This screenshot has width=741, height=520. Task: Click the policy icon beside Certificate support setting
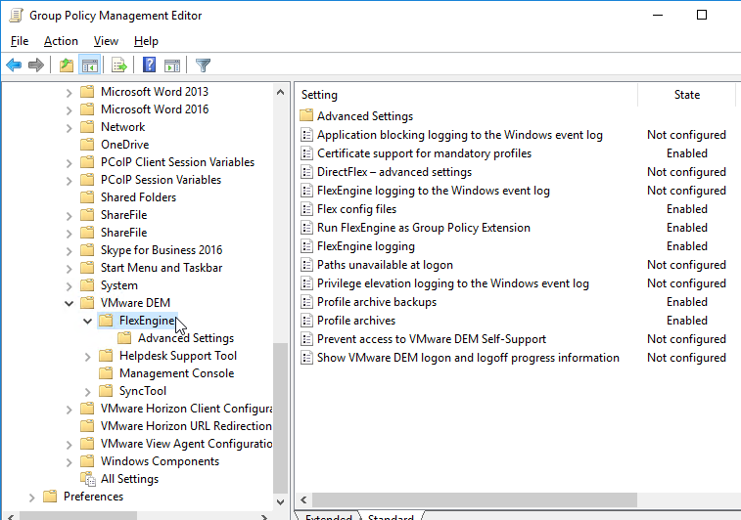[x=306, y=153]
